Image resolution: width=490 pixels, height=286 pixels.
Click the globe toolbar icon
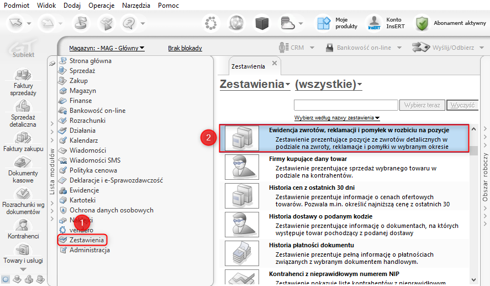click(x=236, y=23)
